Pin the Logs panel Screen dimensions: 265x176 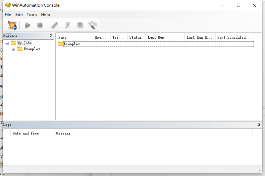[x=259, y=125]
